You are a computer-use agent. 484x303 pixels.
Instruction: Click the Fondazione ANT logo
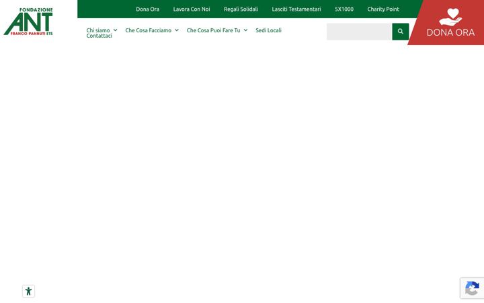coord(28,22)
